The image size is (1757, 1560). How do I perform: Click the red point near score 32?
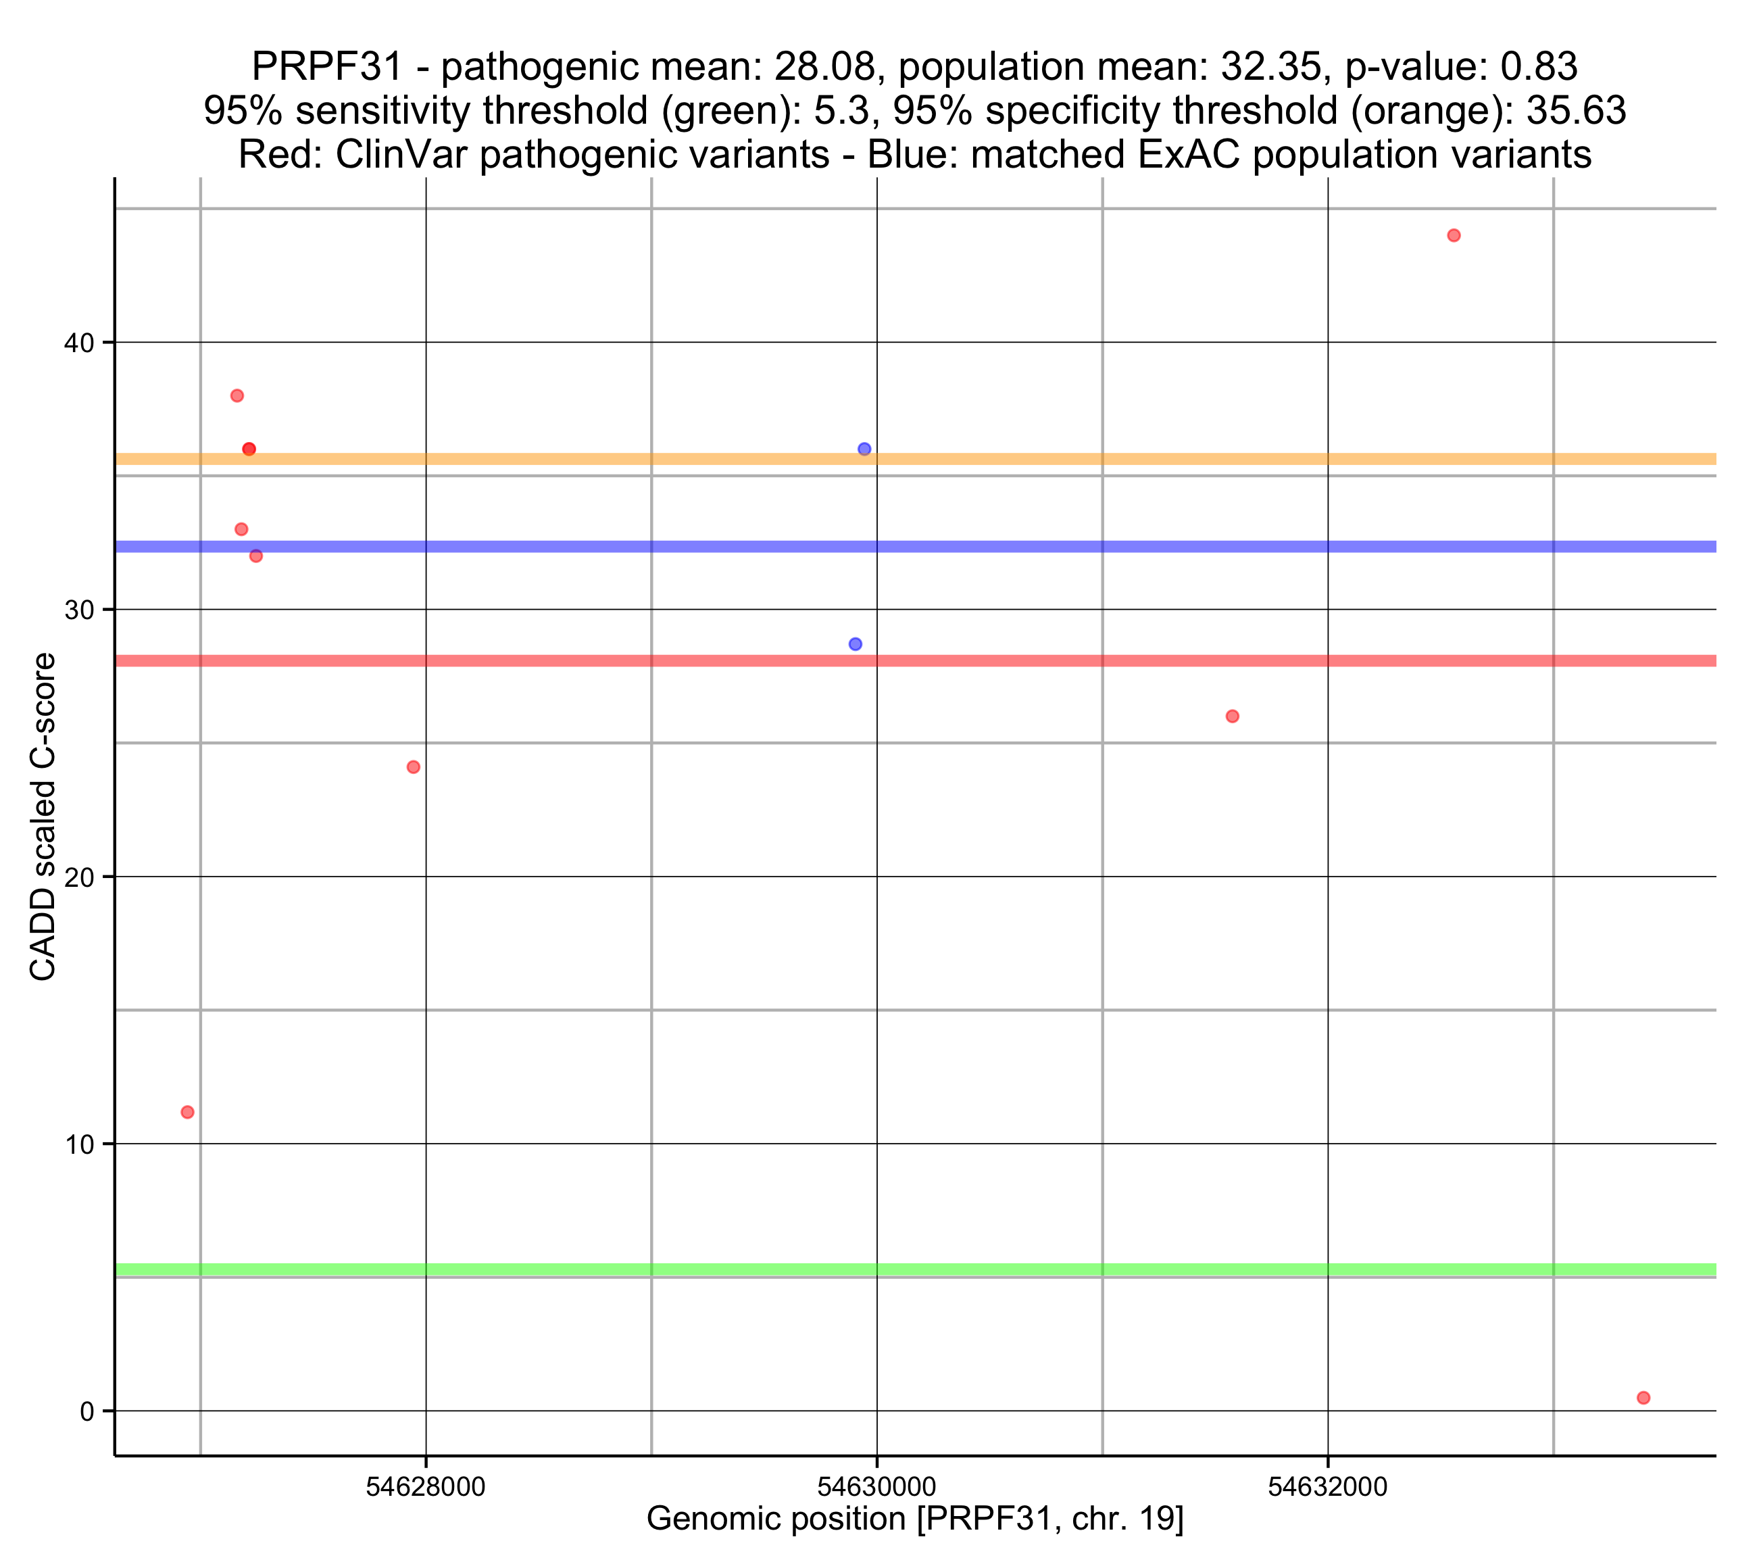[x=256, y=556]
